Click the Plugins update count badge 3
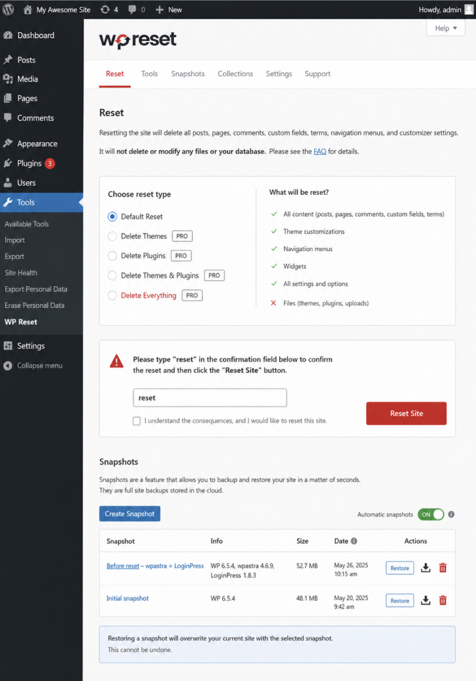476x681 pixels. (50, 164)
